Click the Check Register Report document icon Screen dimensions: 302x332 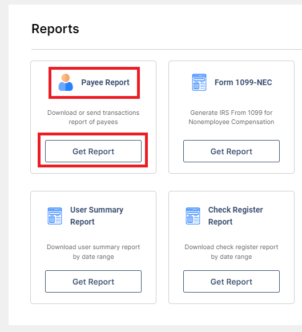193,216
